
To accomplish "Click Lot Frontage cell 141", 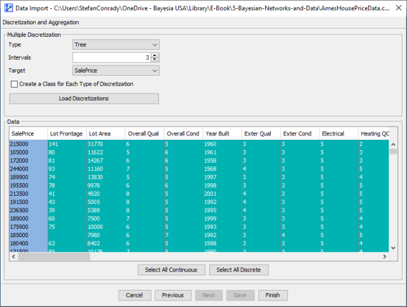I will pyautogui.click(x=67, y=144).
